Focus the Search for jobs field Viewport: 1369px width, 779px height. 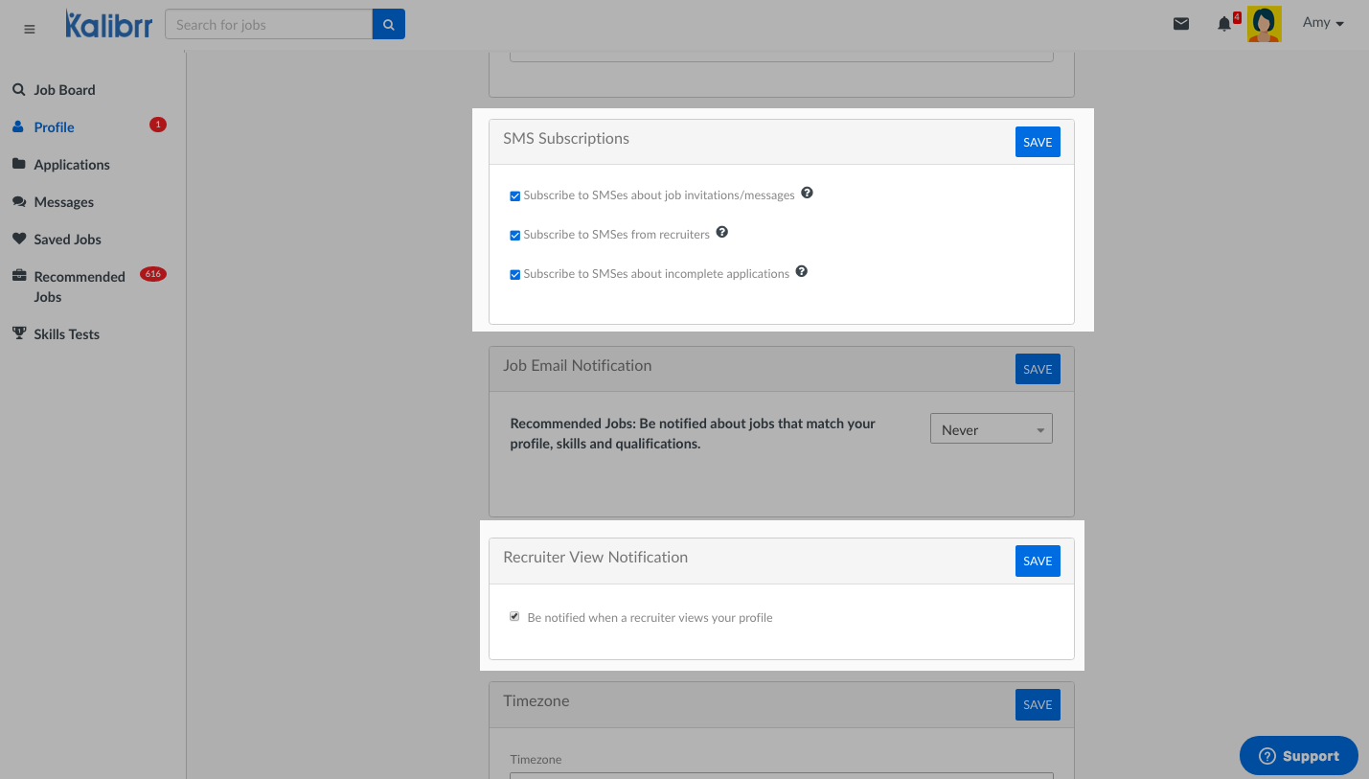[x=268, y=25]
